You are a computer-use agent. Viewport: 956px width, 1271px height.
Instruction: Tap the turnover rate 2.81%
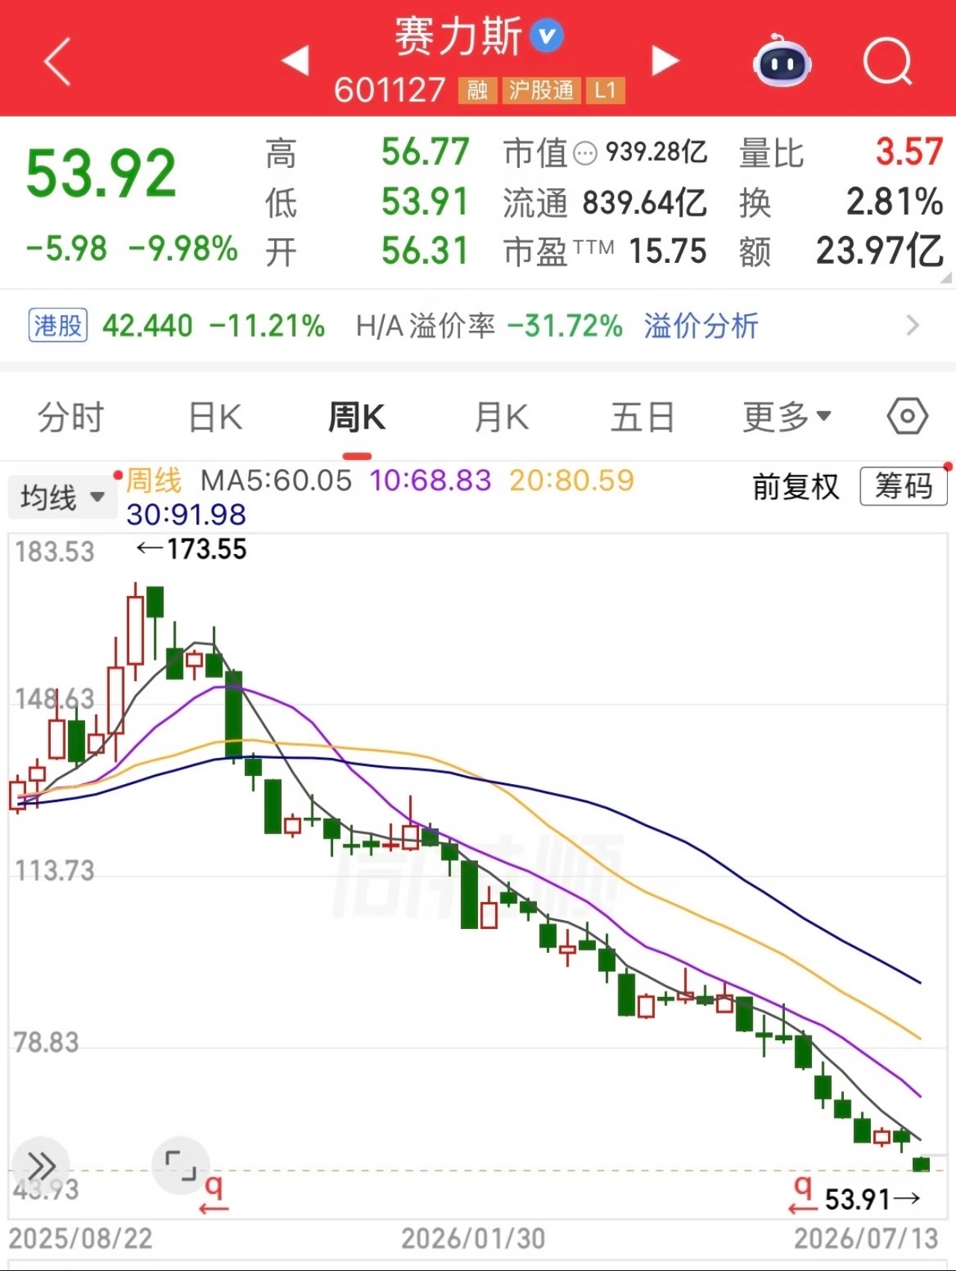click(895, 202)
